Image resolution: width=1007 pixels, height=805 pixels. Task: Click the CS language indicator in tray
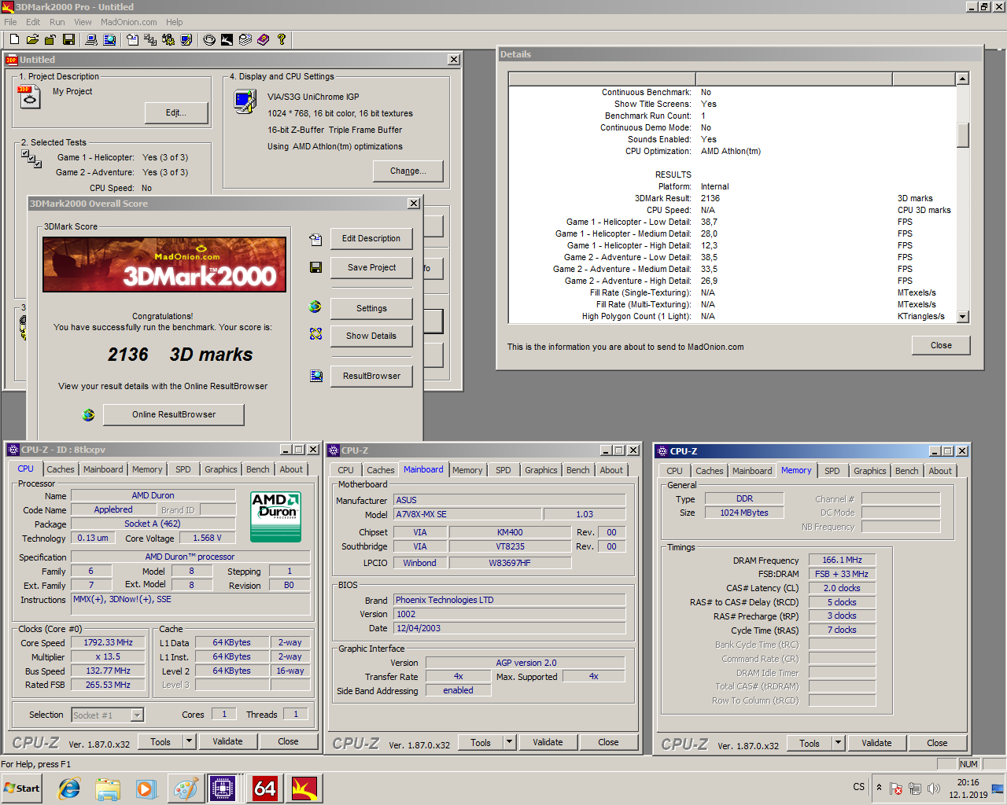click(x=858, y=787)
